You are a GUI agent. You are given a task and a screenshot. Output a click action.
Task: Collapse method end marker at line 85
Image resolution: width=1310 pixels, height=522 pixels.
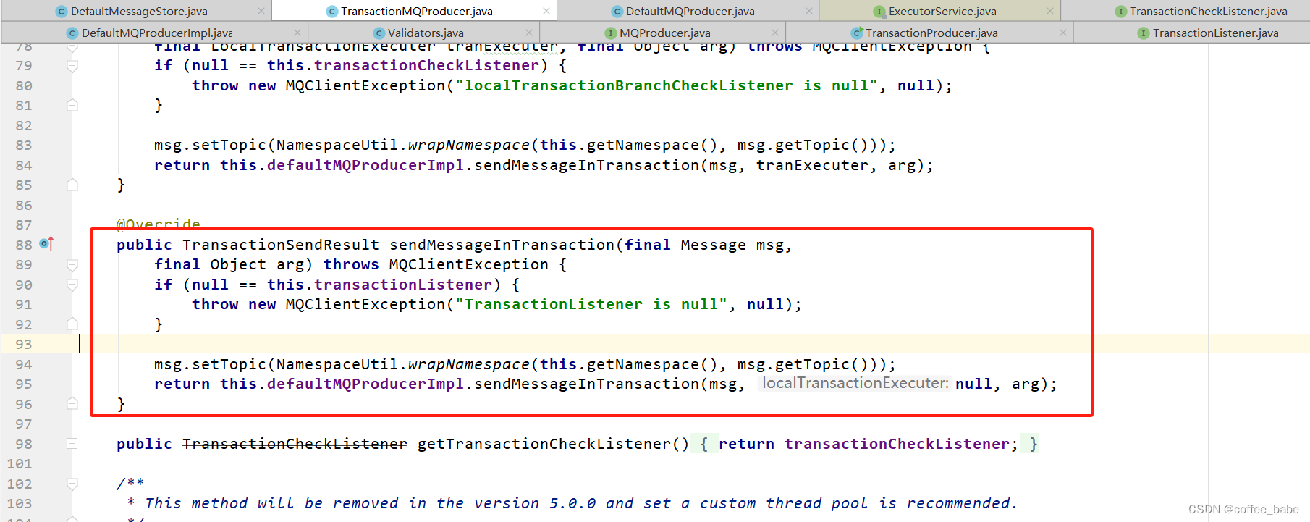click(72, 185)
